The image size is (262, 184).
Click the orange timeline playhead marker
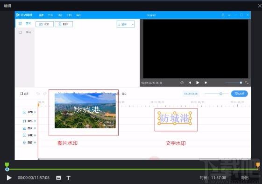tap(38, 105)
